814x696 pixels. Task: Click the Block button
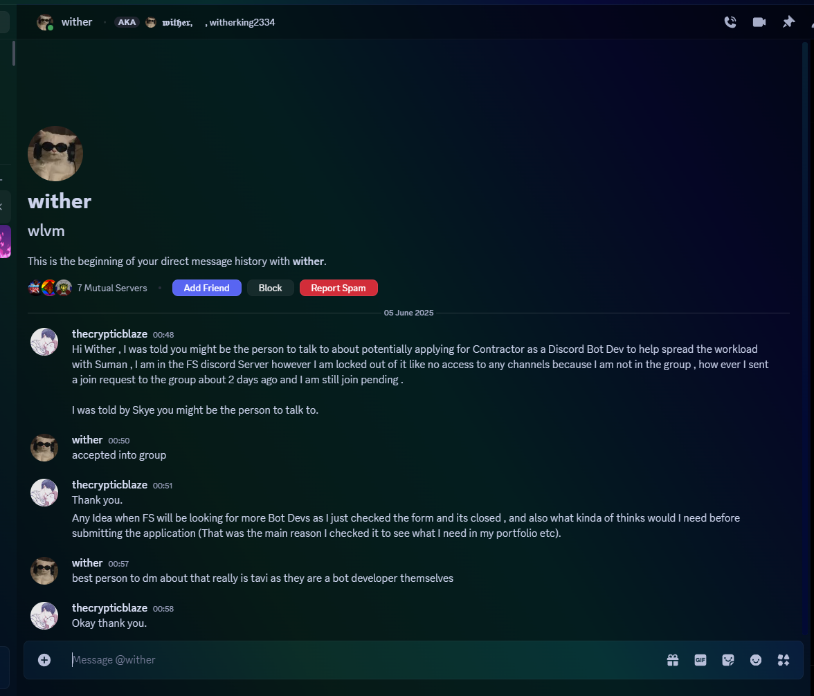(271, 288)
